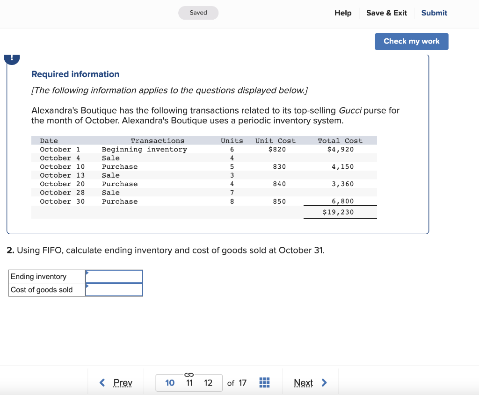The image size is (479, 395).
Task: Click the Saved status pill
Action: [198, 13]
